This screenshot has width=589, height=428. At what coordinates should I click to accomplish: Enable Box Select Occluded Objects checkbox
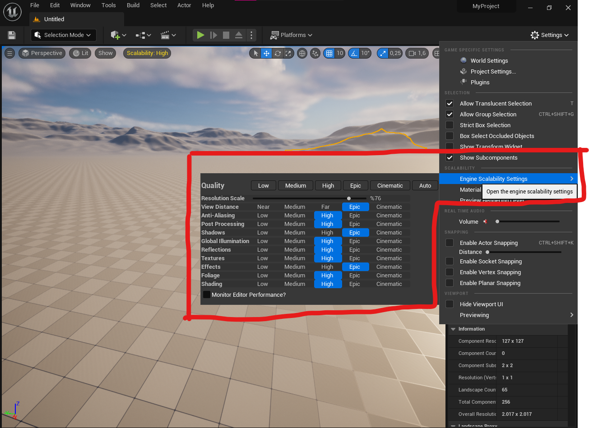coord(450,136)
